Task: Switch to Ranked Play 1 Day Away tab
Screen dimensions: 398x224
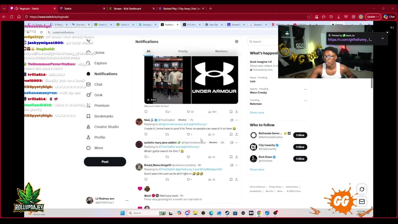Action: (181, 8)
